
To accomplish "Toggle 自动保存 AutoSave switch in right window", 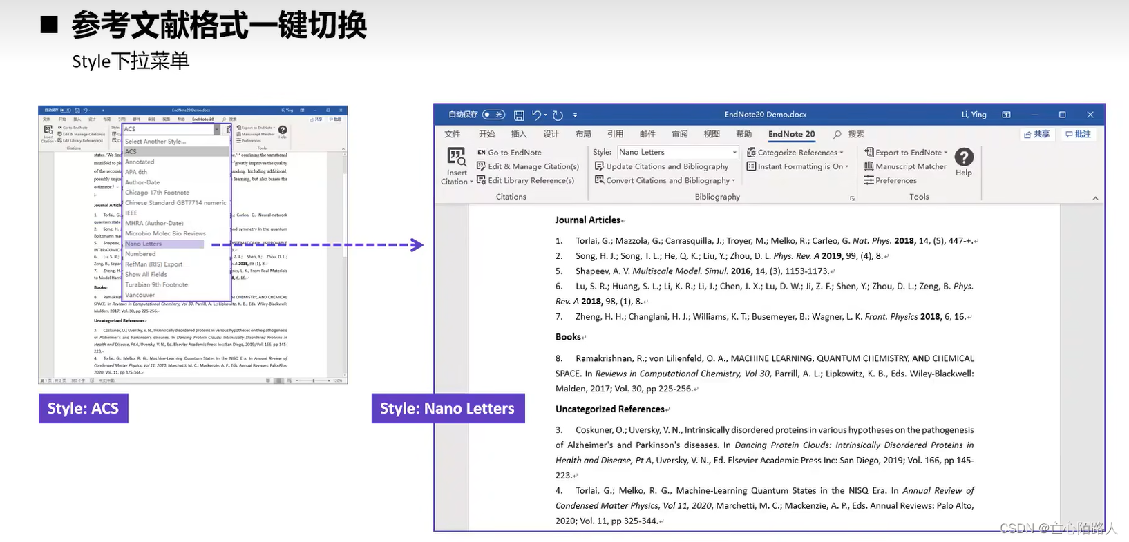I will tap(493, 115).
